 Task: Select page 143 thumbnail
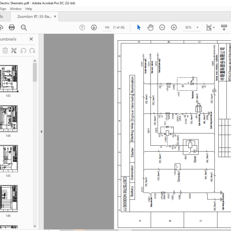click(x=9, y=79)
